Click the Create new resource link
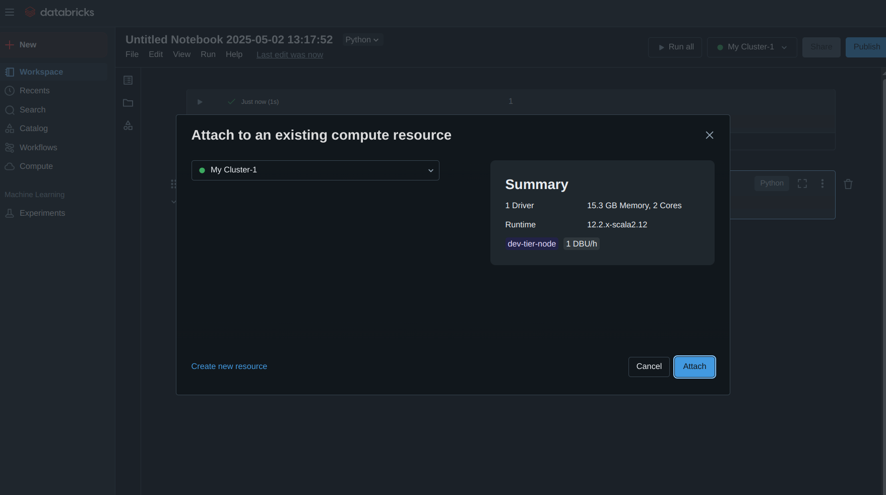The image size is (886, 495). point(229,366)
